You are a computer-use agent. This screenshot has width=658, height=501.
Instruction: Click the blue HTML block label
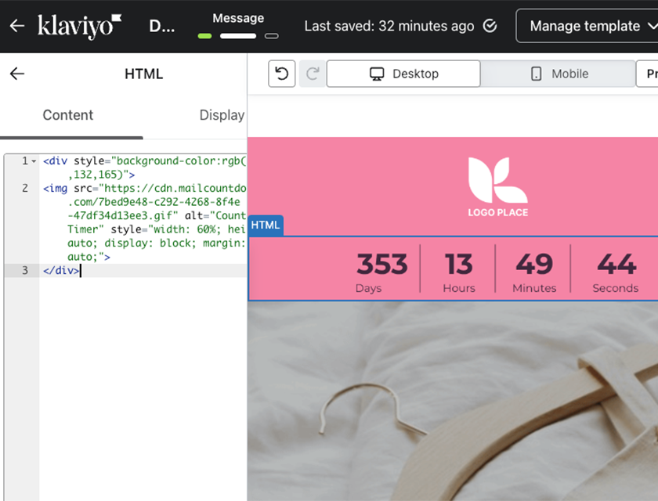pos(266,225)
